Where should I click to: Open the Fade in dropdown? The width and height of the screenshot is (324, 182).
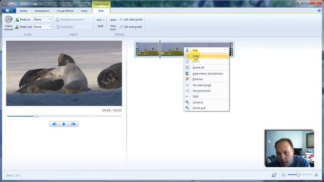[43, 19]
